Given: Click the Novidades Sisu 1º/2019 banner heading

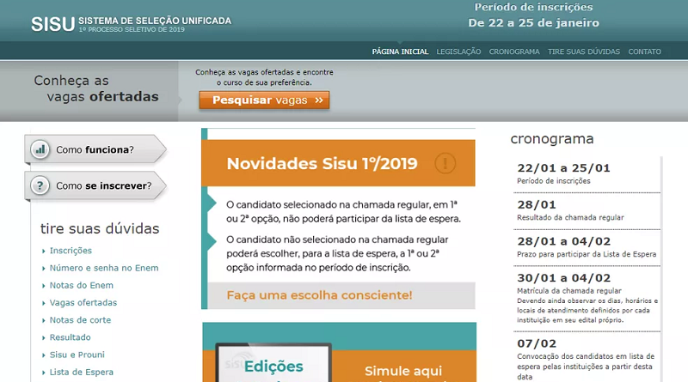Looking at the screenshot, I should 322,163.
